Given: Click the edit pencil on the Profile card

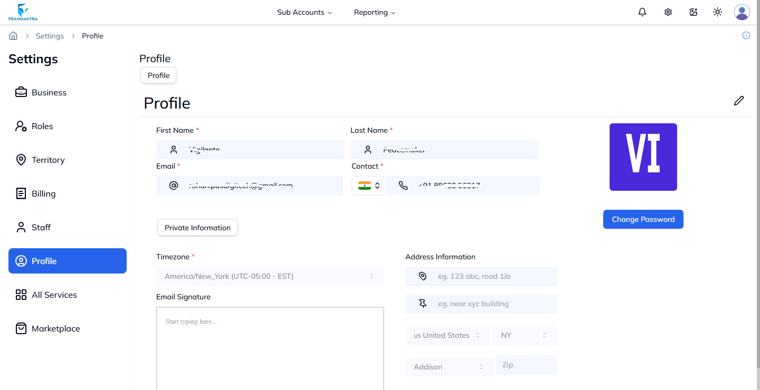Looking at the screenshot, I should pyautogui.click(x=739, y=101).
